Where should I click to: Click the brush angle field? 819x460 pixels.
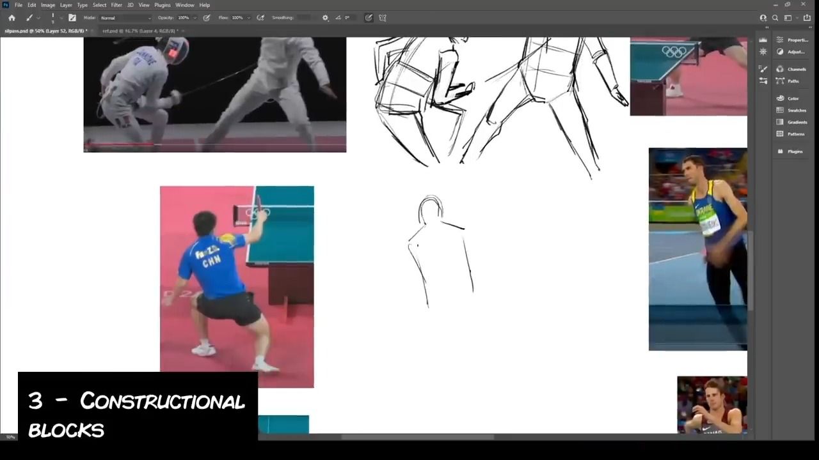349,18
